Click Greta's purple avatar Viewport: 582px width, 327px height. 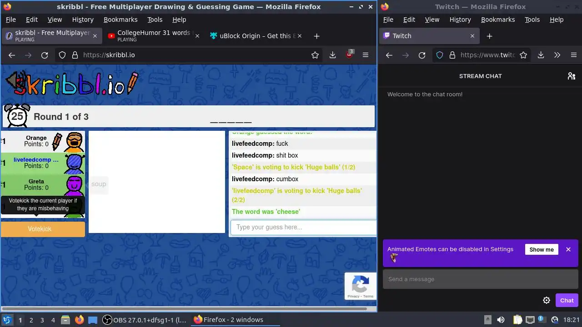(x=74, y=185)
